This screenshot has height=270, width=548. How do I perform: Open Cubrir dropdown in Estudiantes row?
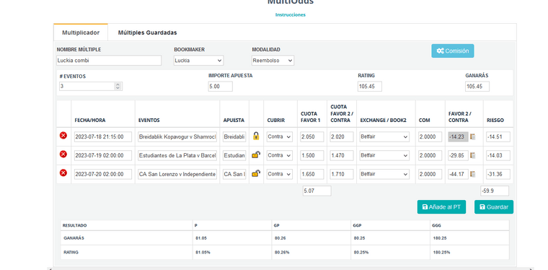(x=280, y=155)
